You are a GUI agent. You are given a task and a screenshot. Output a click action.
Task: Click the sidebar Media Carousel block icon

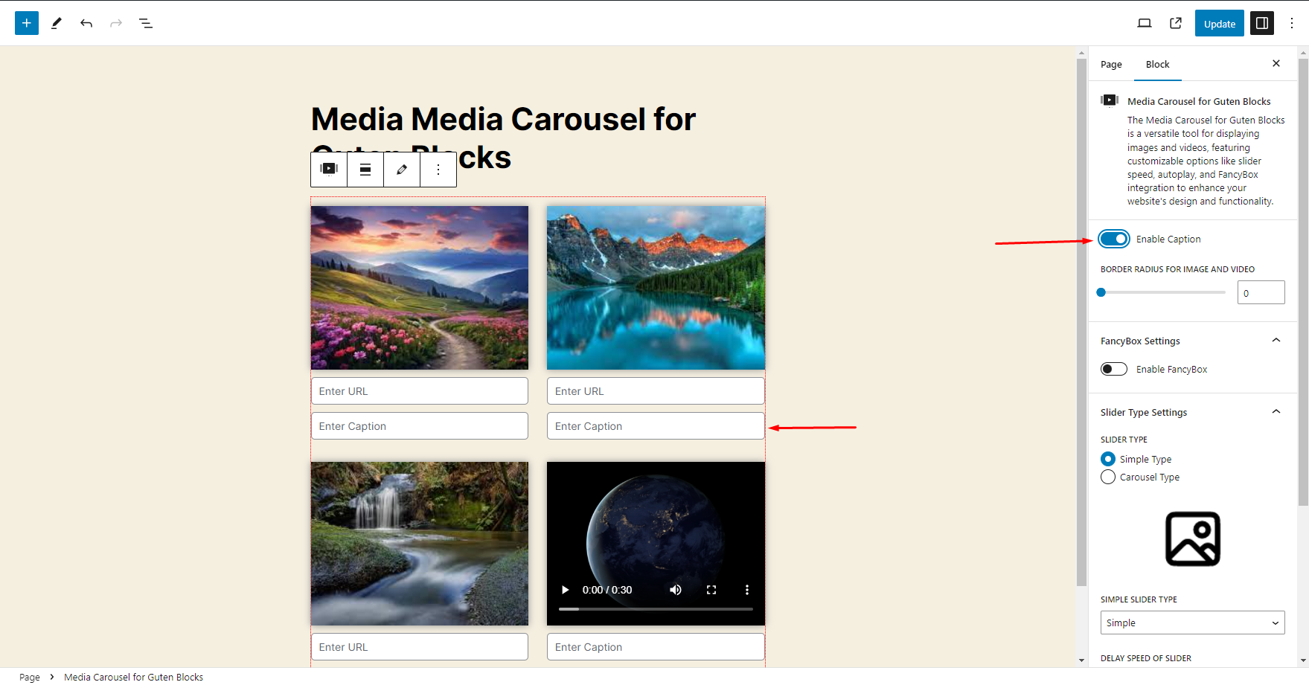1110,100
